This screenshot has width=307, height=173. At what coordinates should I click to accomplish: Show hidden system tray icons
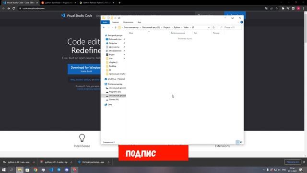264,170
